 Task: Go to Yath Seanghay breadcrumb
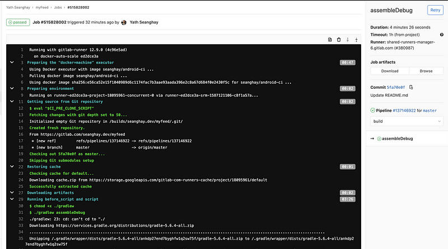point(18,7)
